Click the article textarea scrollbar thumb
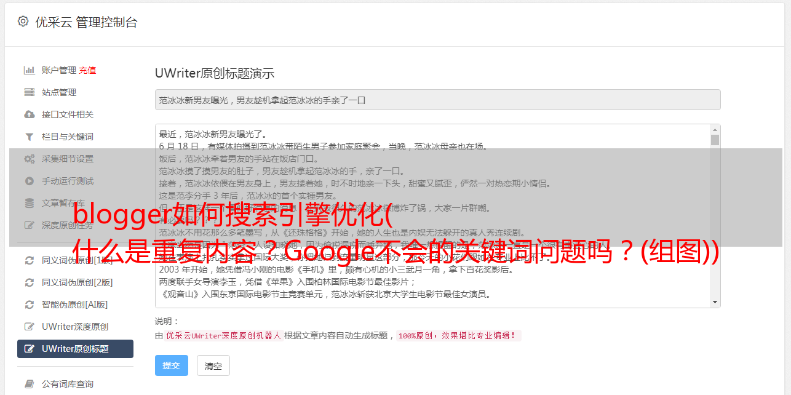791x395 pixels. tap(715, 140)
